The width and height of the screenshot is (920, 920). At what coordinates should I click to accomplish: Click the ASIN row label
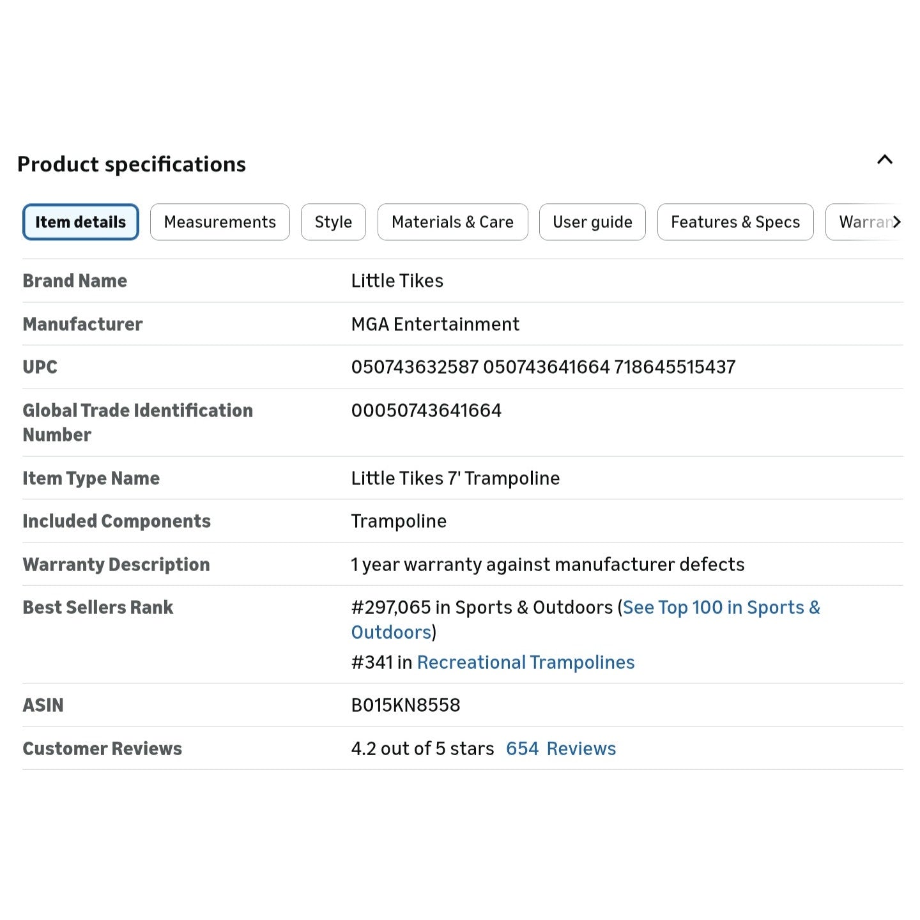click(43, 705)
